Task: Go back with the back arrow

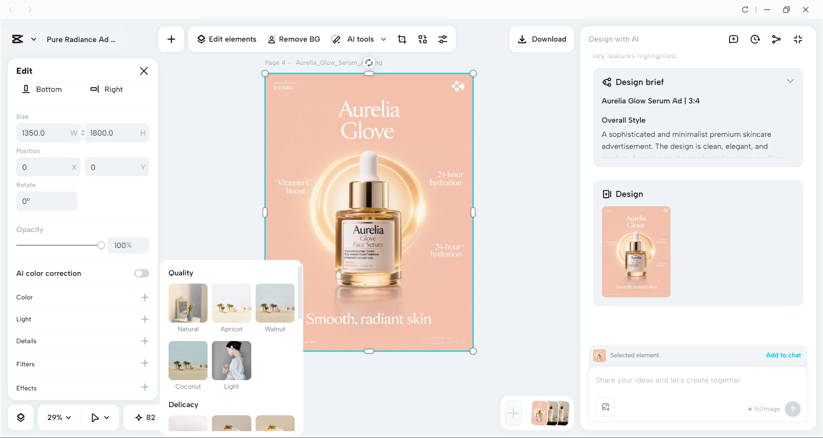Action: point(11,9)
